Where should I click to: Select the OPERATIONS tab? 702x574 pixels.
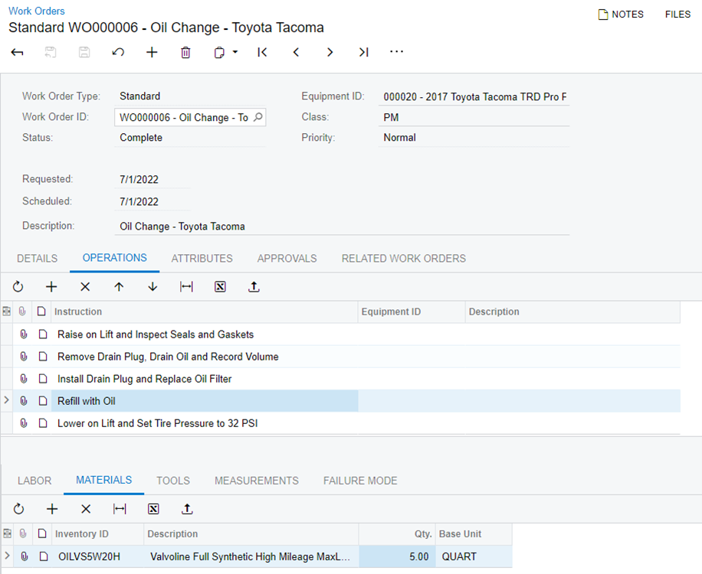coord(115,258)
